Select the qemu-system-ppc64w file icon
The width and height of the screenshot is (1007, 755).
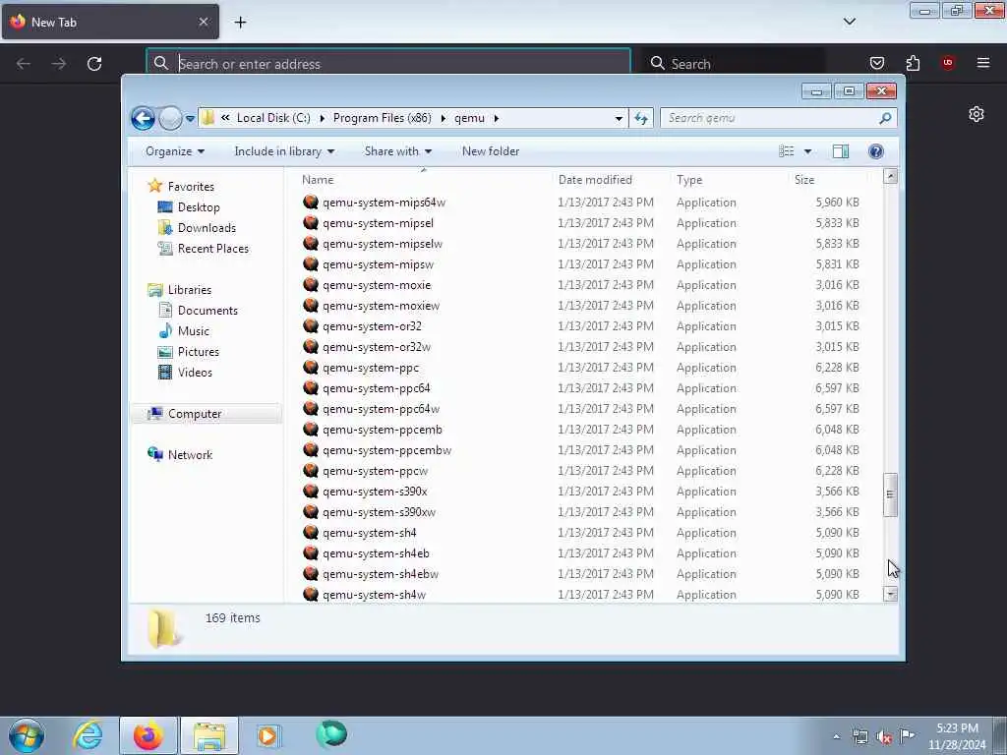(x=311, y=408)
